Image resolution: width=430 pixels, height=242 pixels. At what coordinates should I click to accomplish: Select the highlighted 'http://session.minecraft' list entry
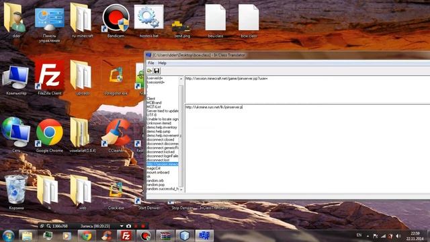coord(163,164)
